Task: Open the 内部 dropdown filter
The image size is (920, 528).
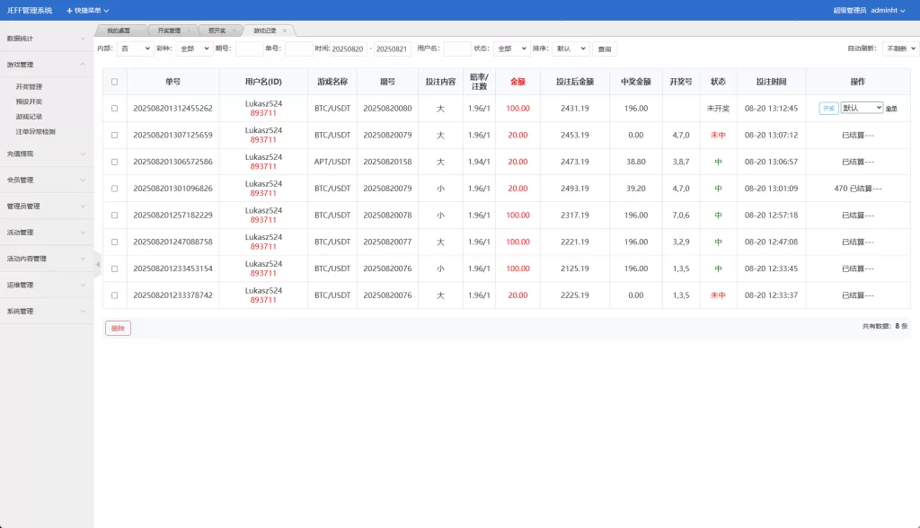Action: tap(135, 48)
